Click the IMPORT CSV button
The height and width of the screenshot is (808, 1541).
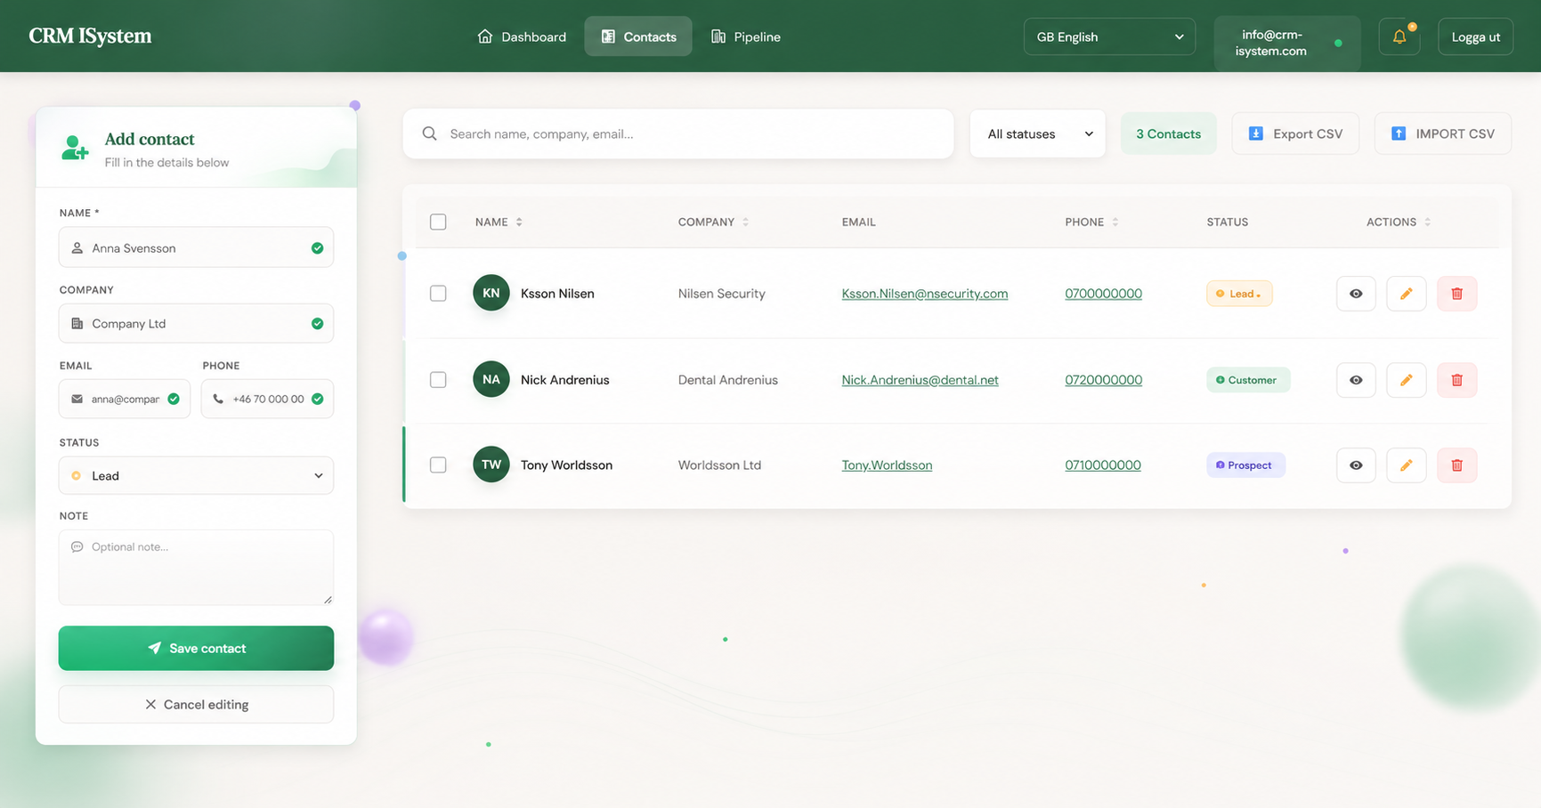1443,133
